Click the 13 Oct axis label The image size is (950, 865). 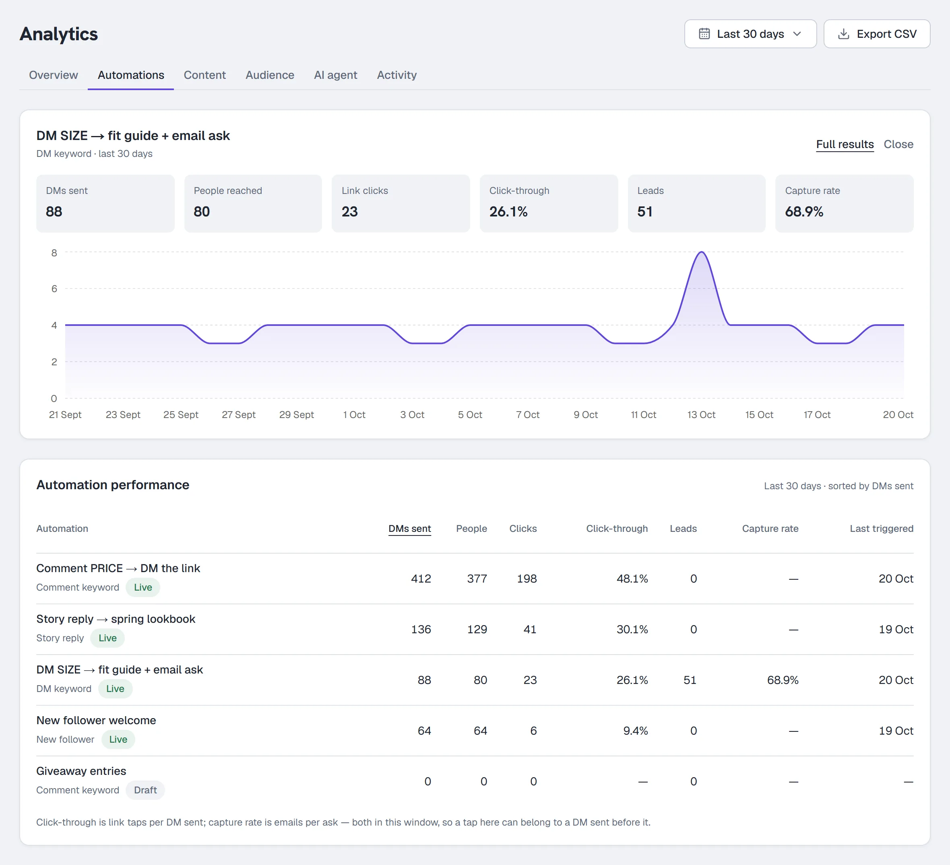701,414
